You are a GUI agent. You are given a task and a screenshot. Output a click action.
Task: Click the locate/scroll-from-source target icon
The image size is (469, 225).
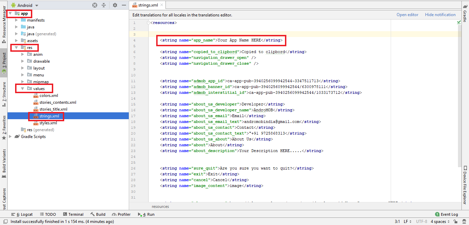click(95, 5)
